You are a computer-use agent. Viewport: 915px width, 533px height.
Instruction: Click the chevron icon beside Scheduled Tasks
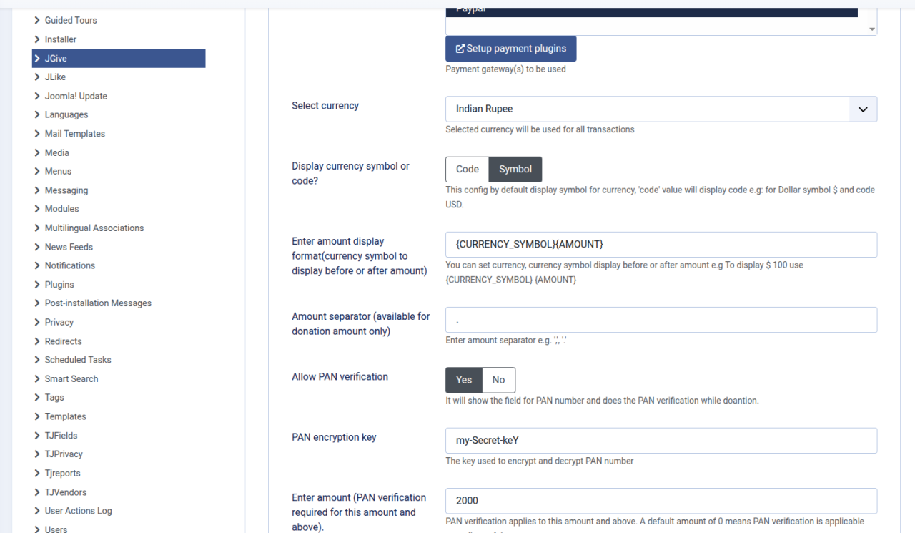[37, 360]
